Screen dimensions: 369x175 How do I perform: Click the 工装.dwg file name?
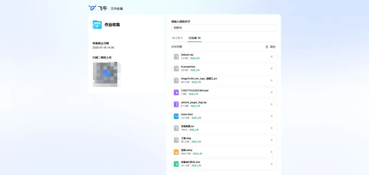click(x=186, y=138)
